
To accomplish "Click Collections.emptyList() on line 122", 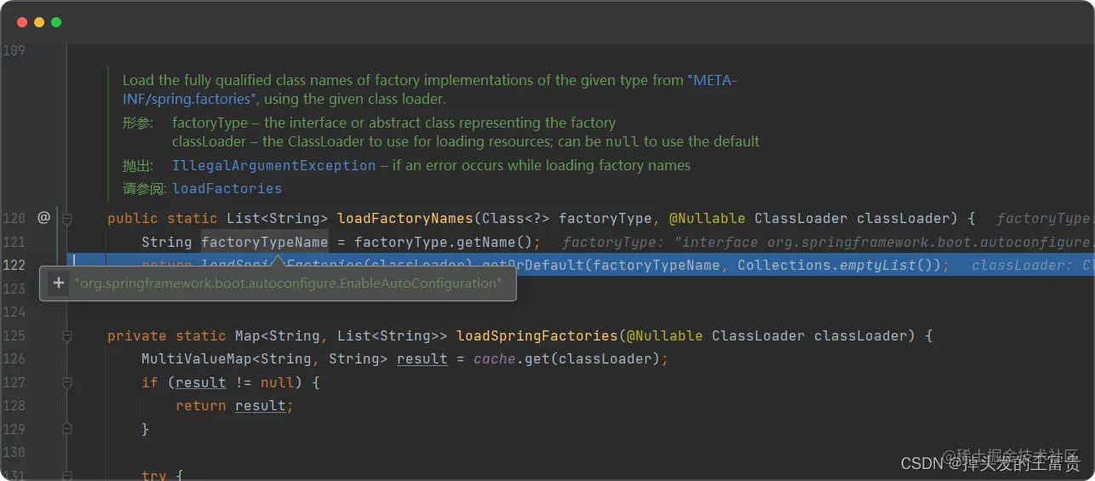I will click(839, 265).
